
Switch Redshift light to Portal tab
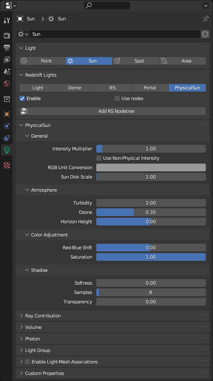tap(150, 88)
